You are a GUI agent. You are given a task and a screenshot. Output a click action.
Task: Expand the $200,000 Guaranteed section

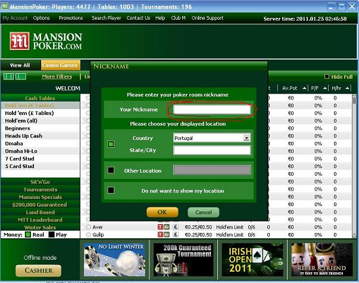[40, 204]
